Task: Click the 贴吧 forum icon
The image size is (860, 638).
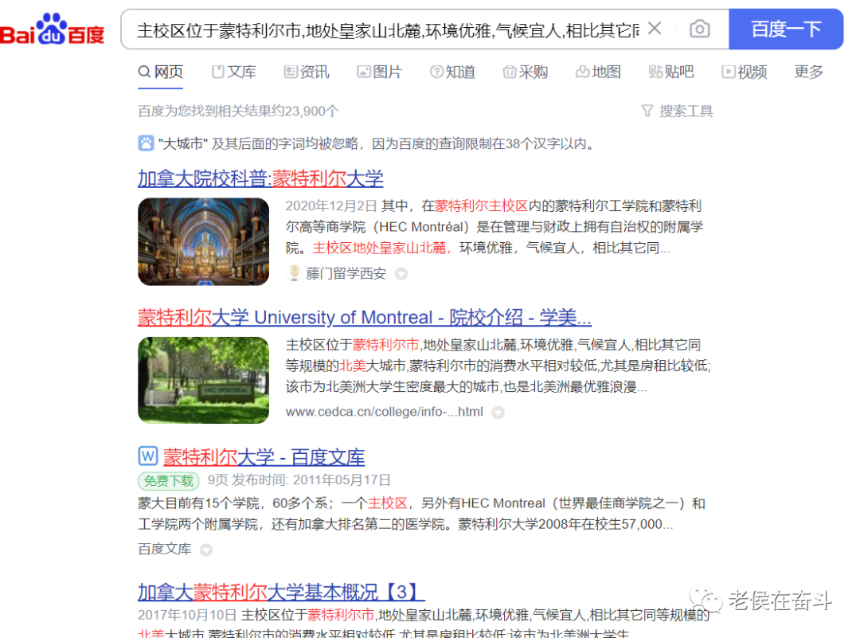Action: (x=655, y=72)
